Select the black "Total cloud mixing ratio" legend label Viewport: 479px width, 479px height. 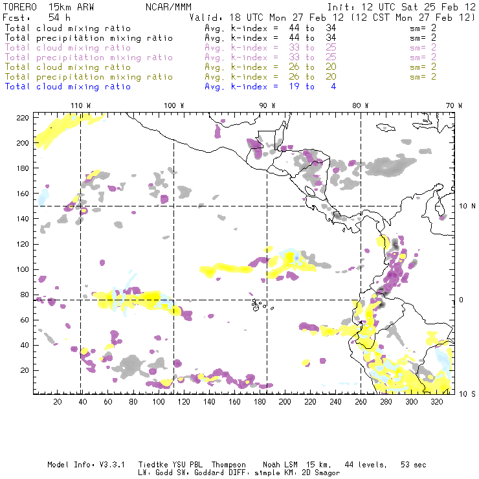(x=68, y=28)
